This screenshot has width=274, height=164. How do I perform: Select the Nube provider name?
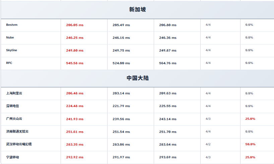[x=10, y=37]
